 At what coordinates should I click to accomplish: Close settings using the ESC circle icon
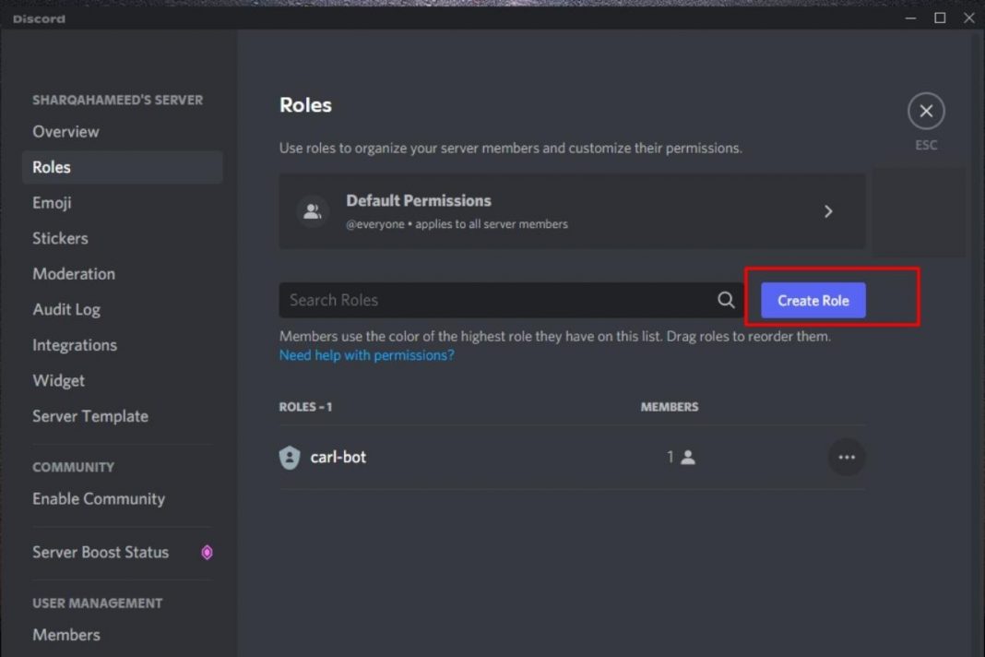[x=926, y=110]
